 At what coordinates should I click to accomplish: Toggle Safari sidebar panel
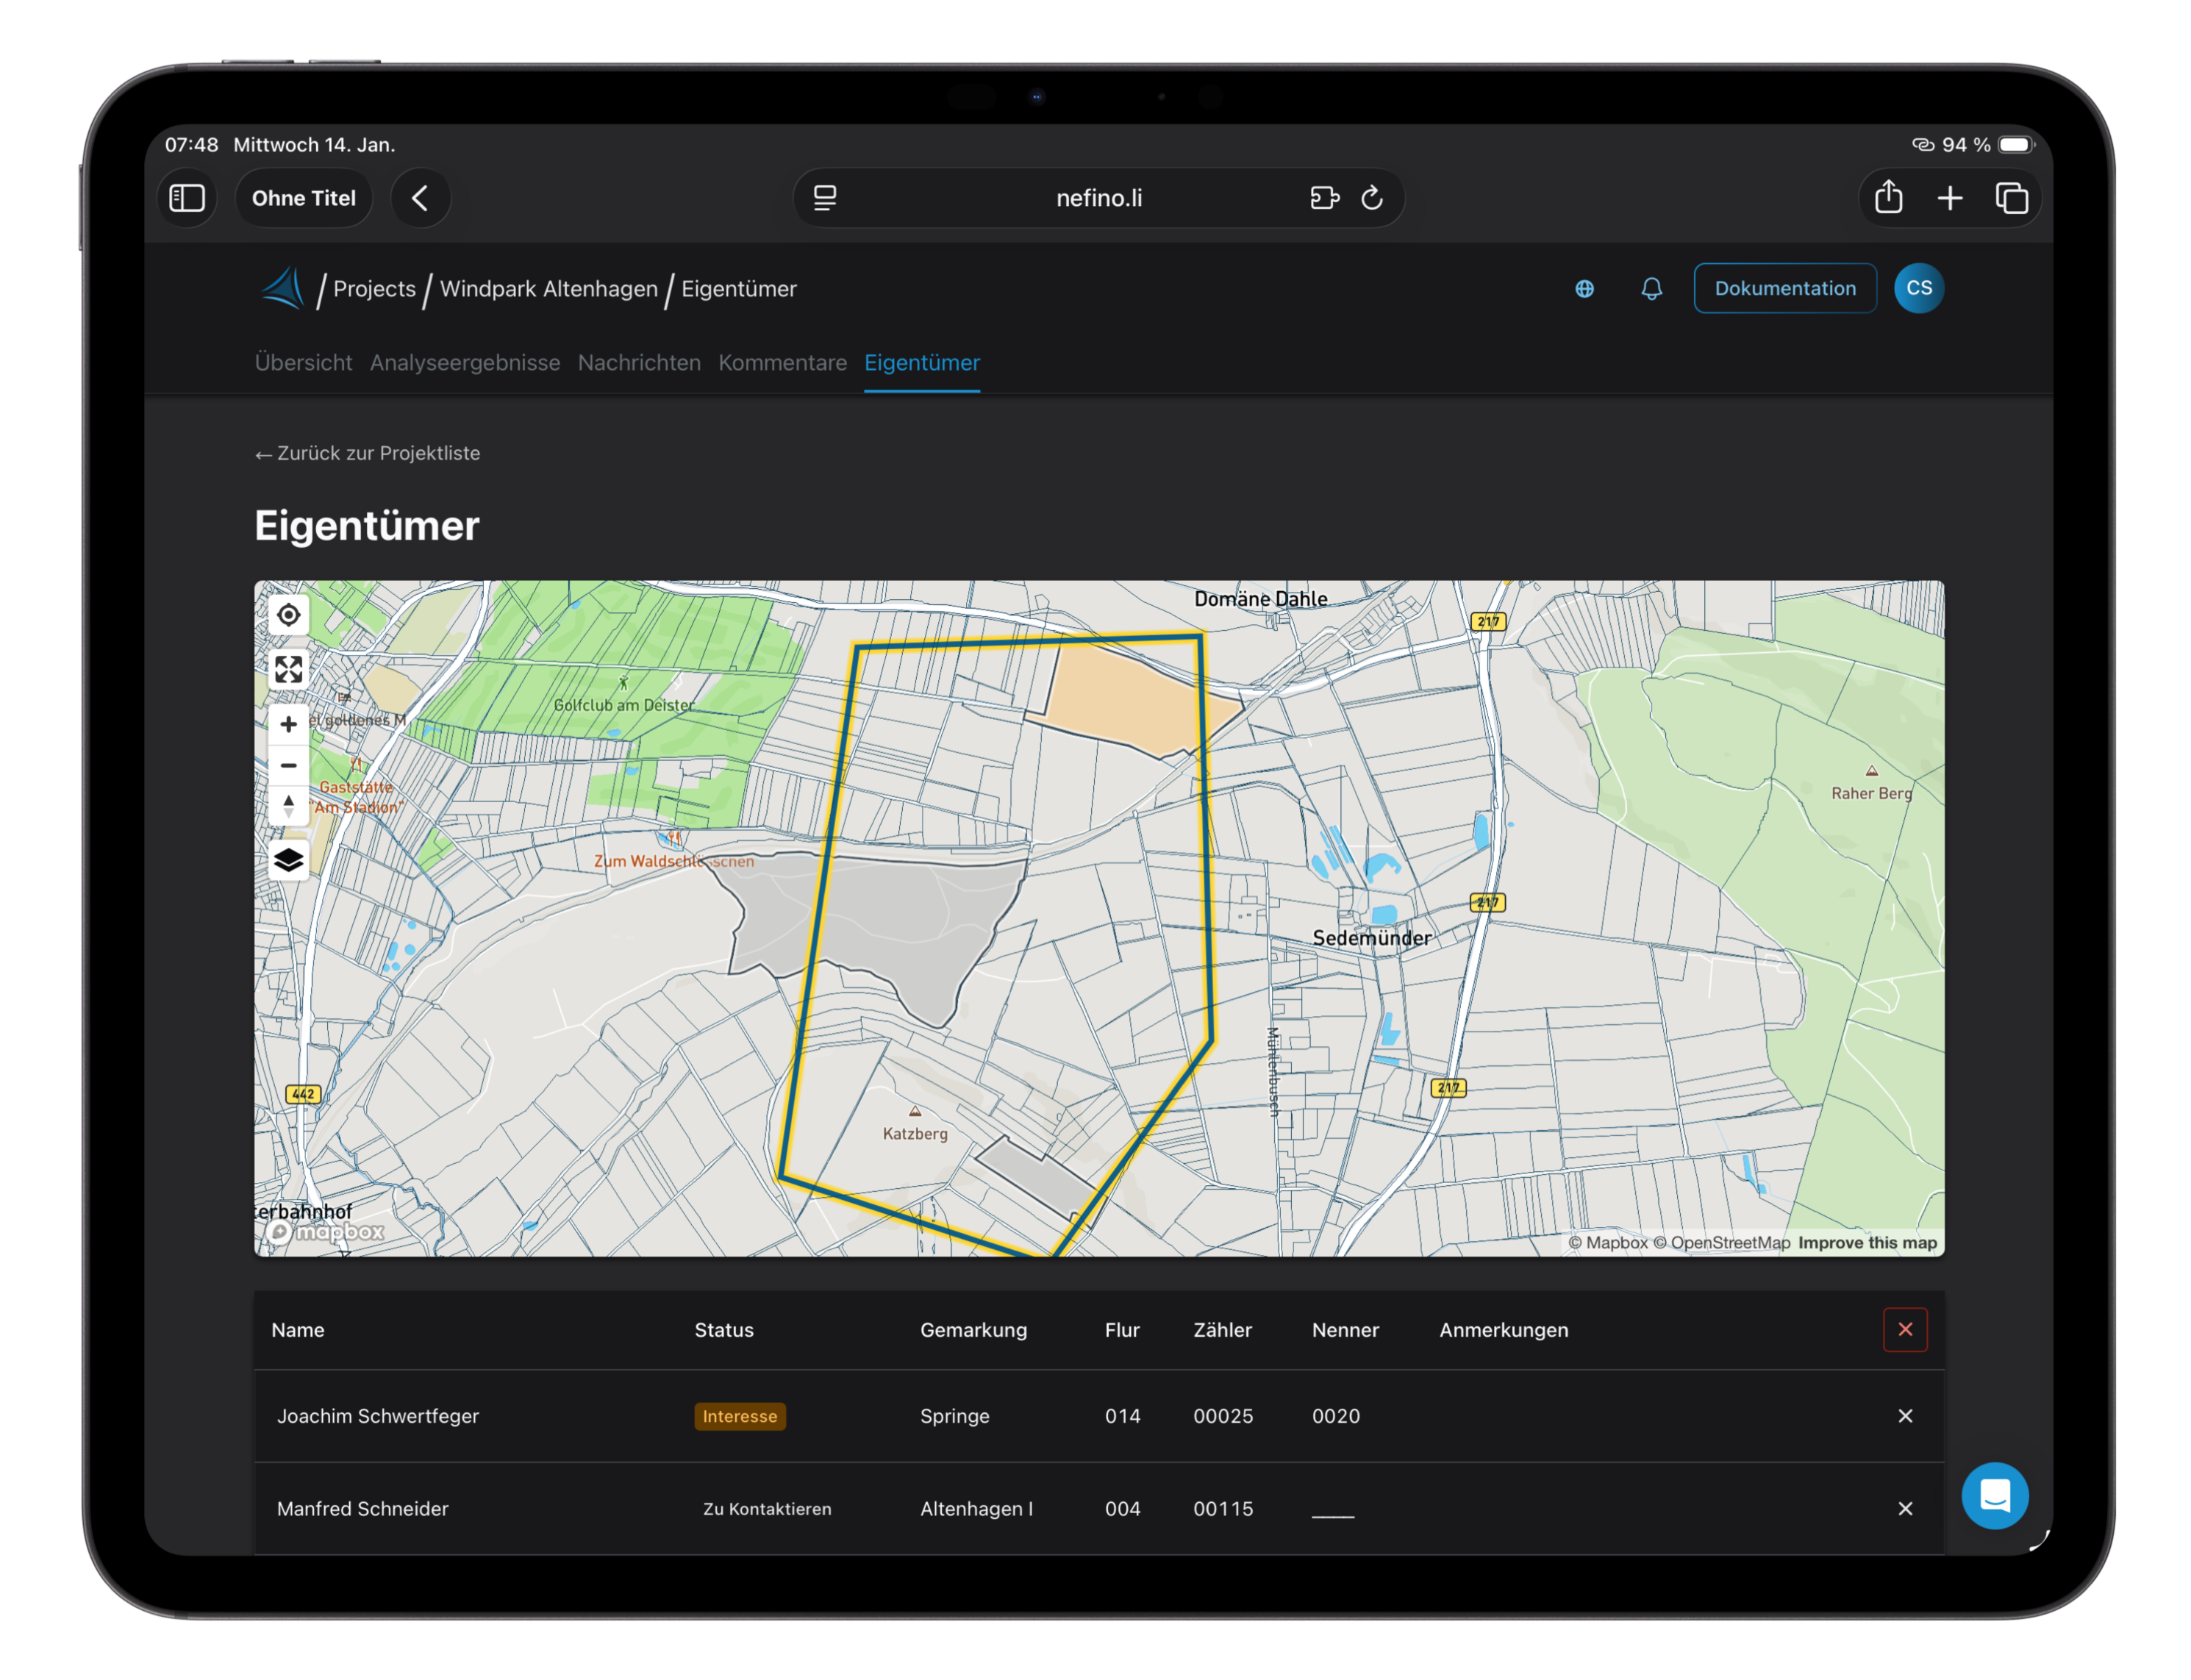pyautogui.click(x=187, y=198)
